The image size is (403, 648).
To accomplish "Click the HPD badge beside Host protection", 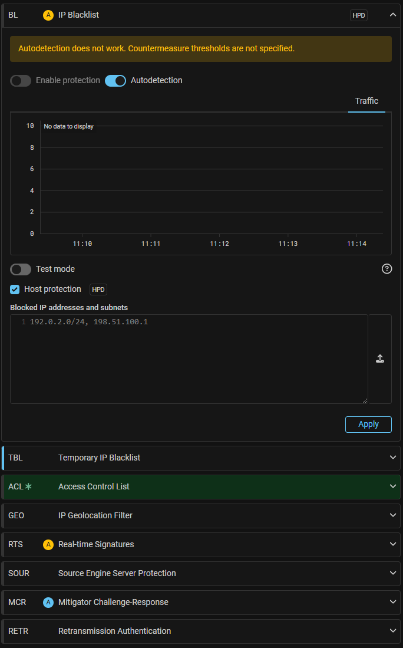I will tap(98, 290).
